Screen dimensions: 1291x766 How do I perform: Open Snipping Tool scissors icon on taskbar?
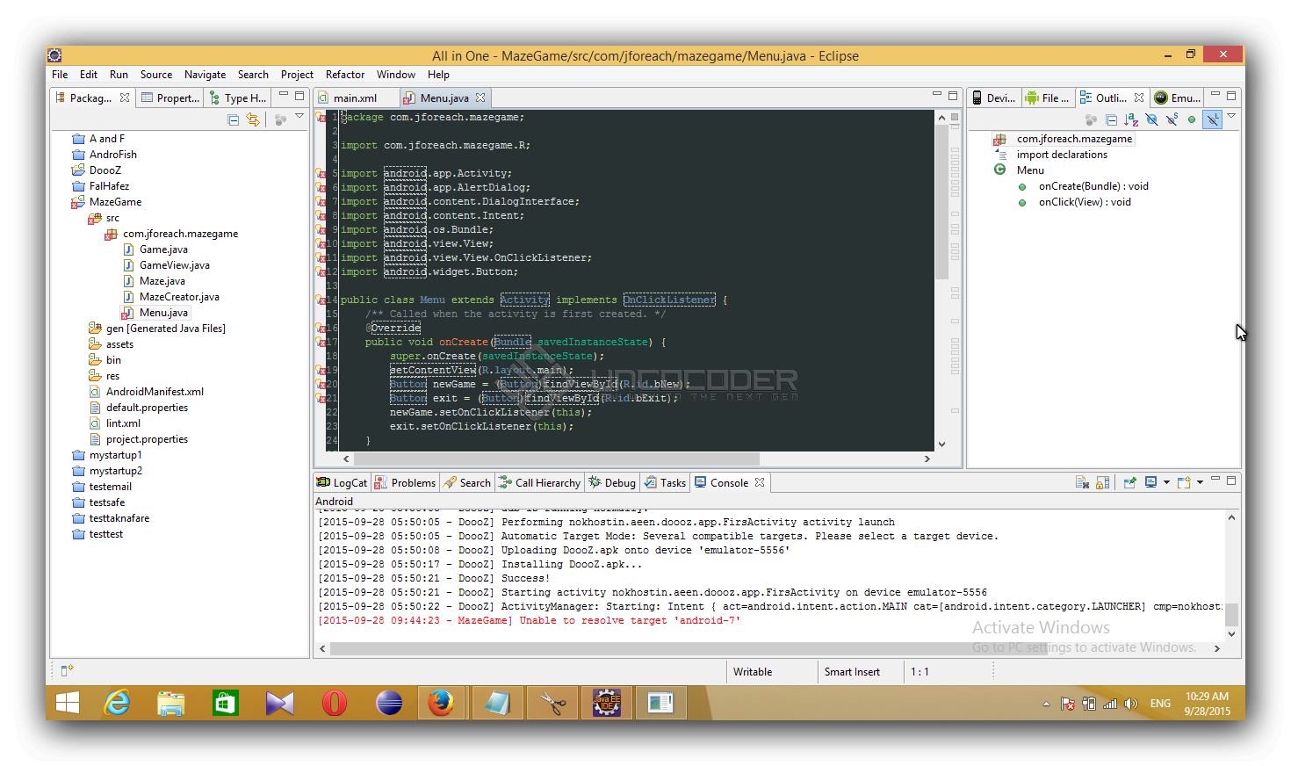pos(552,703)
